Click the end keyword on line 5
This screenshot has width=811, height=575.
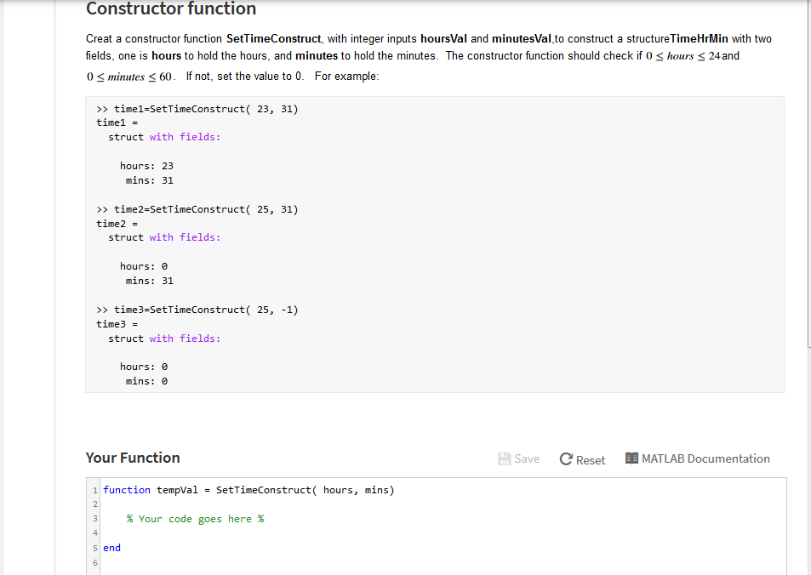(x=111, y=548)
